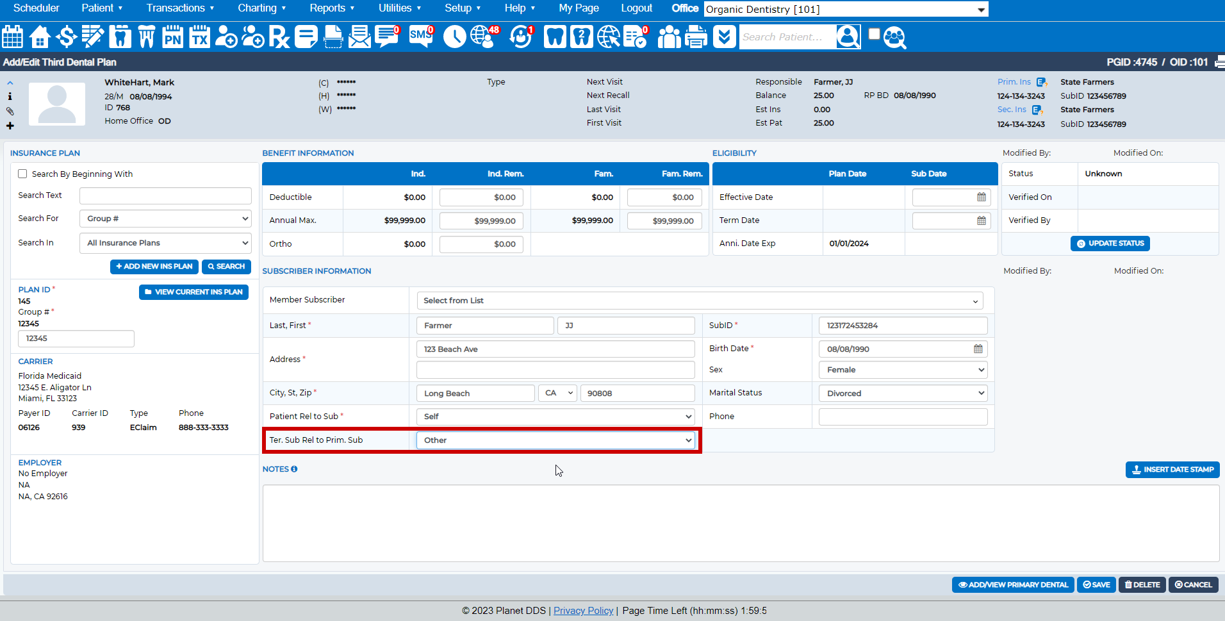The width and height of the screenshot is (1225, 621).
Task: Click the add patient icon
Action: point(226,37)
